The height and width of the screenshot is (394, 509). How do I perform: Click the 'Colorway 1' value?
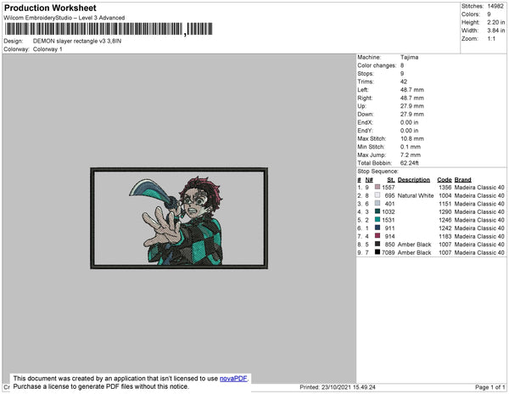click(48, 49)
